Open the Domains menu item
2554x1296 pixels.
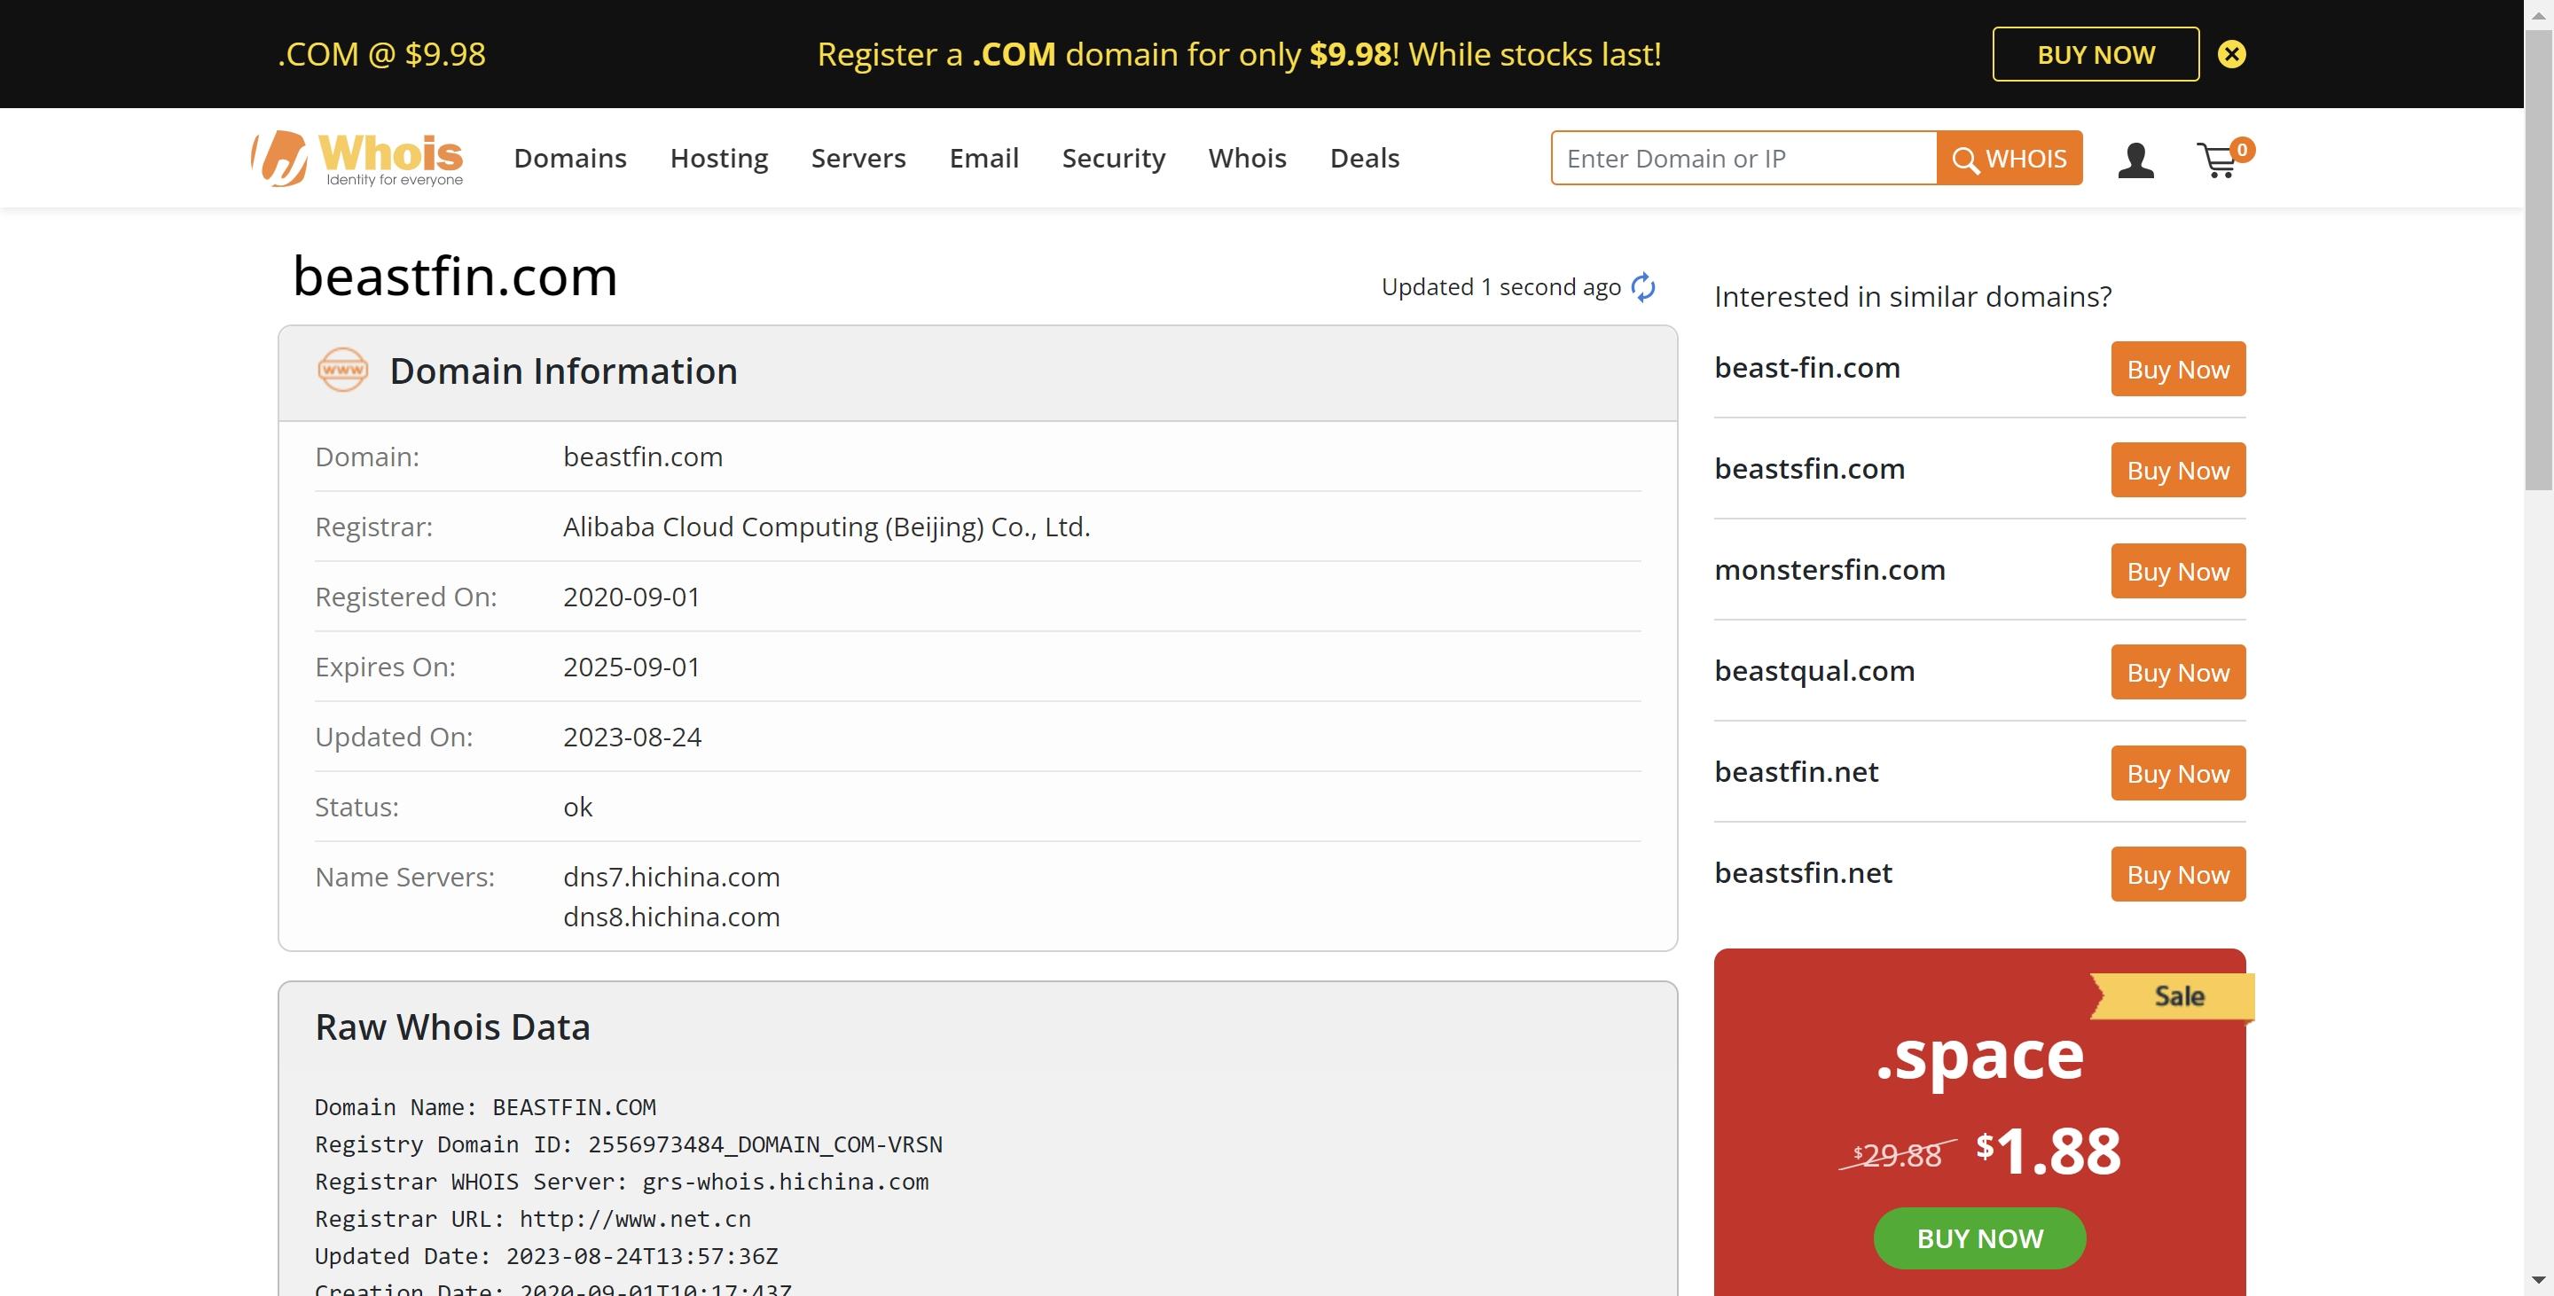568,157
